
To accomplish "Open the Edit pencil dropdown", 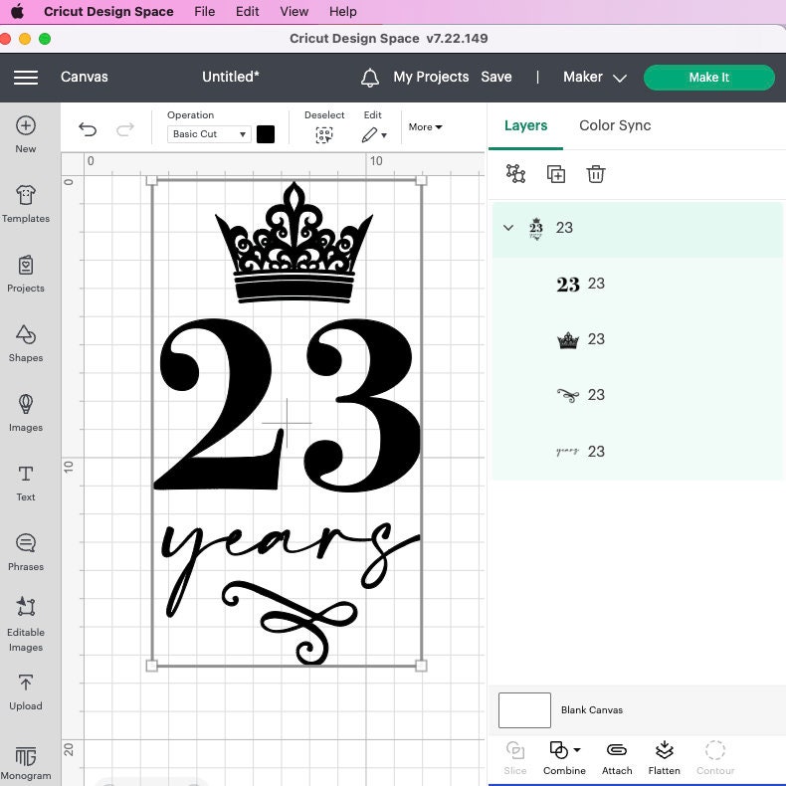I will 374,135.
